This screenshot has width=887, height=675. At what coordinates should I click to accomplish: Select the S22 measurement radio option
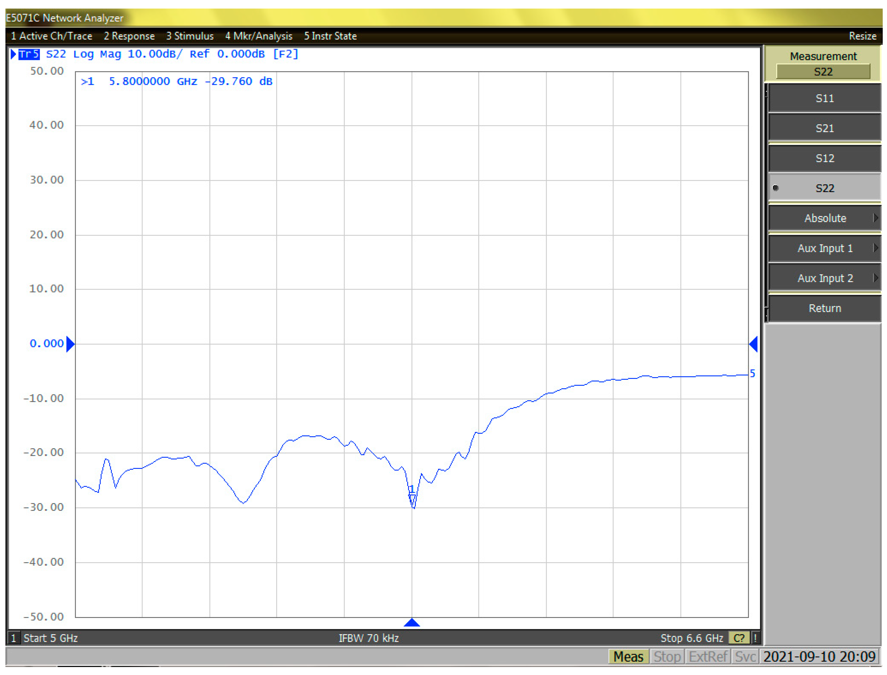[x=824, y=188]
